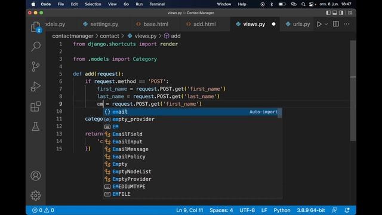Open the Extensions view icon
This screenshot has width=382, height=215.
click(x=36, y=106)
